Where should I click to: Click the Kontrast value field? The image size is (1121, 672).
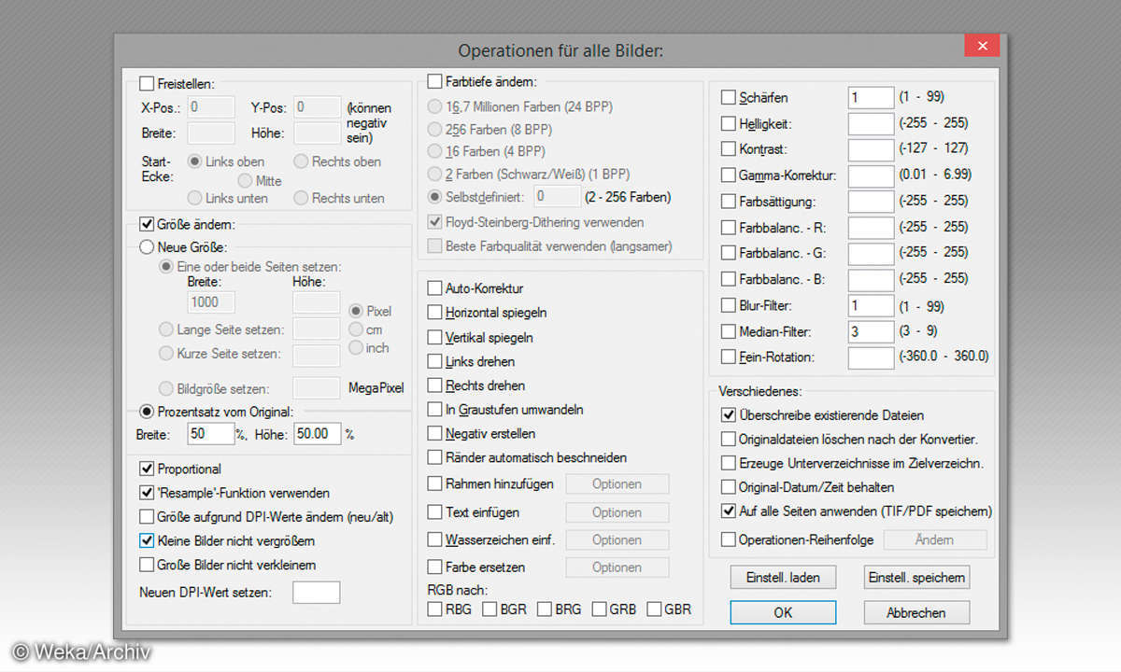[871, 148]
